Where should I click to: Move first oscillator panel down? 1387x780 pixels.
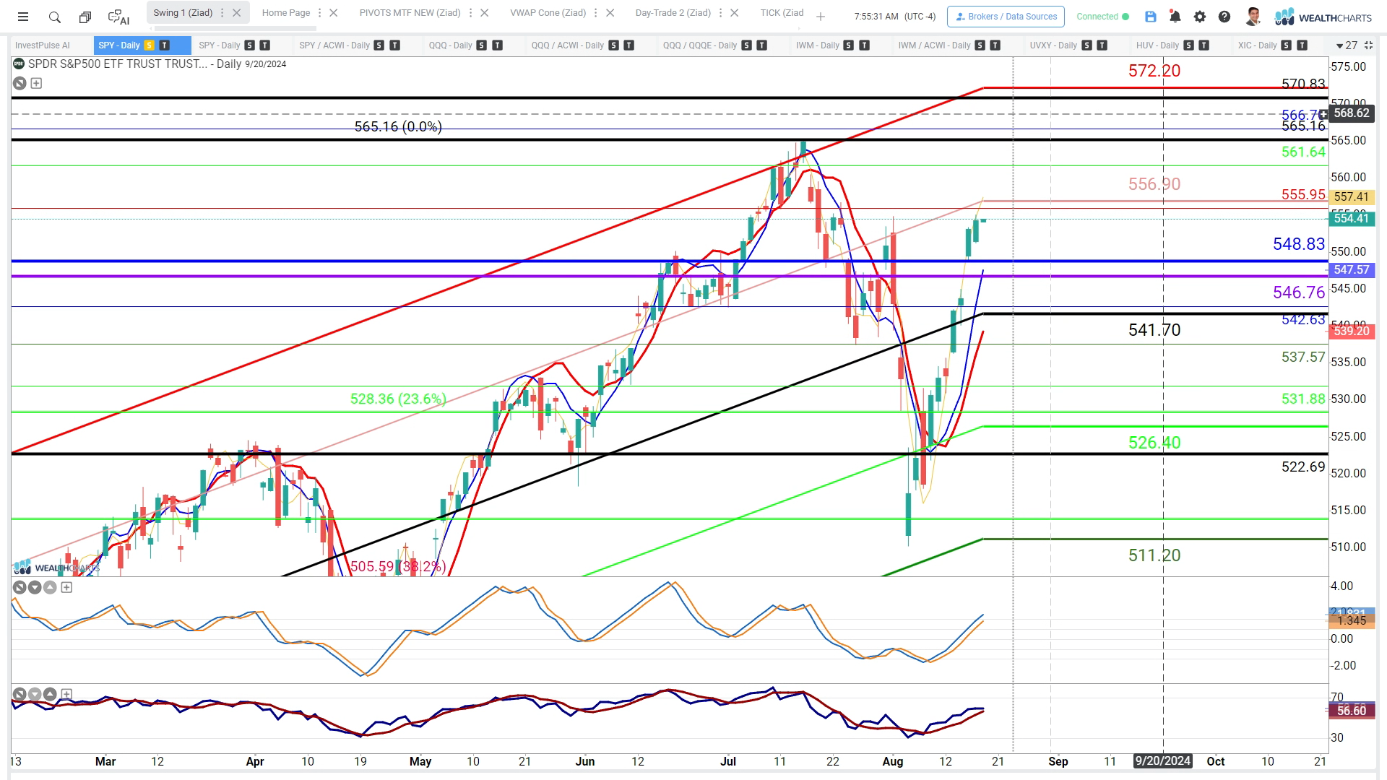tap(35, 587)
